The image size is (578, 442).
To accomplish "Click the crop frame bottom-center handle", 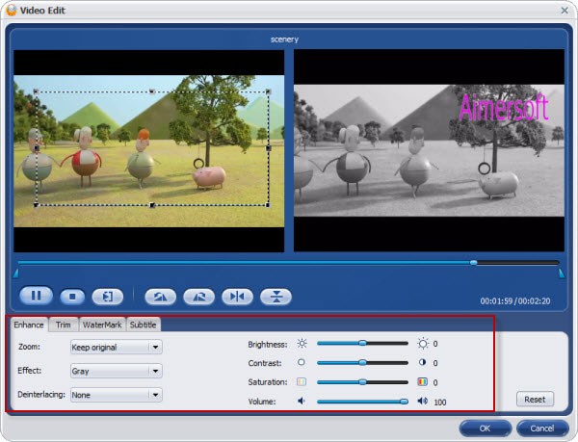I will pos(152,205).
